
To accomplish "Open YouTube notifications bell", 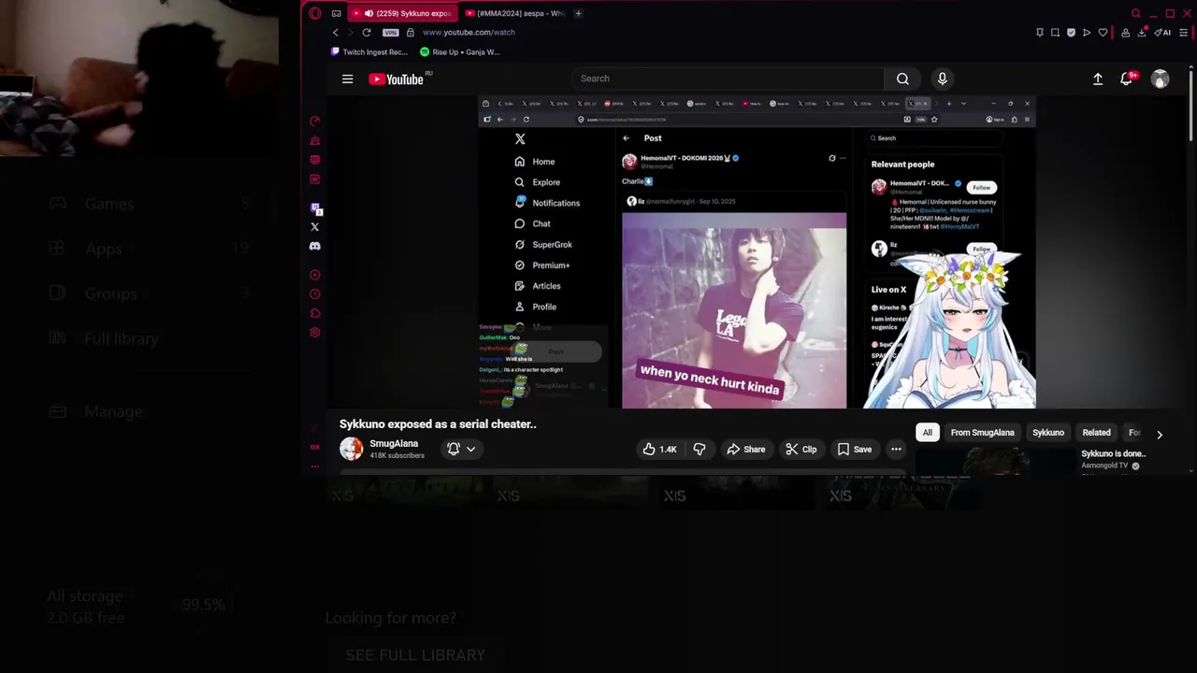I will click(1128, 79).
